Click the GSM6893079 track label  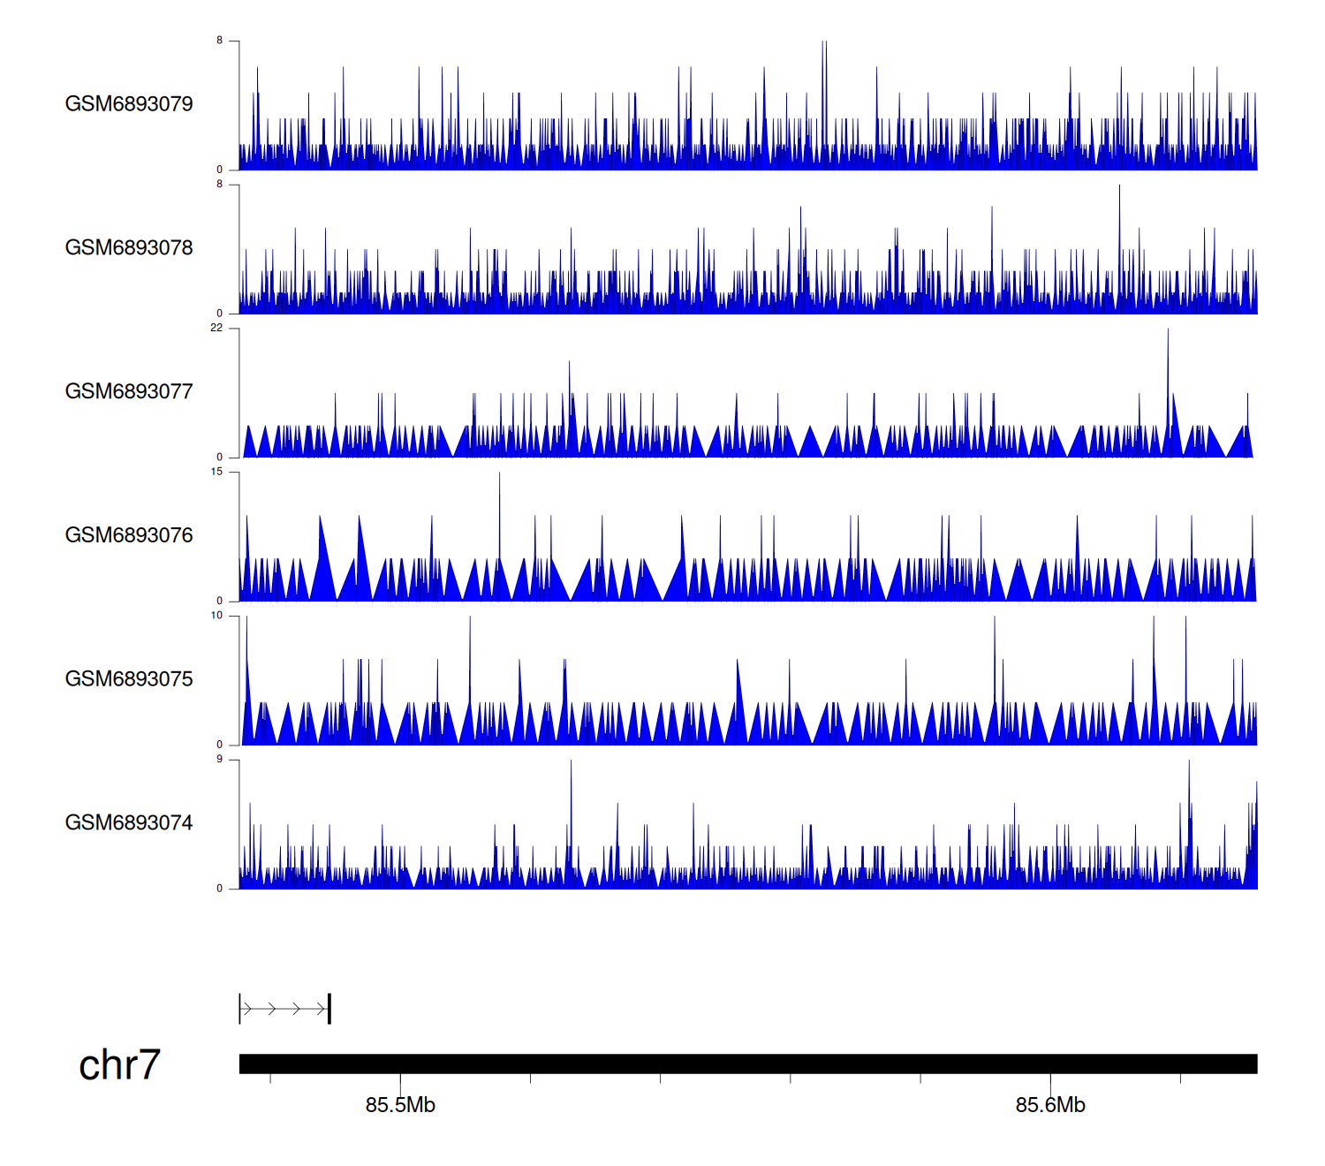click(129, 104)
